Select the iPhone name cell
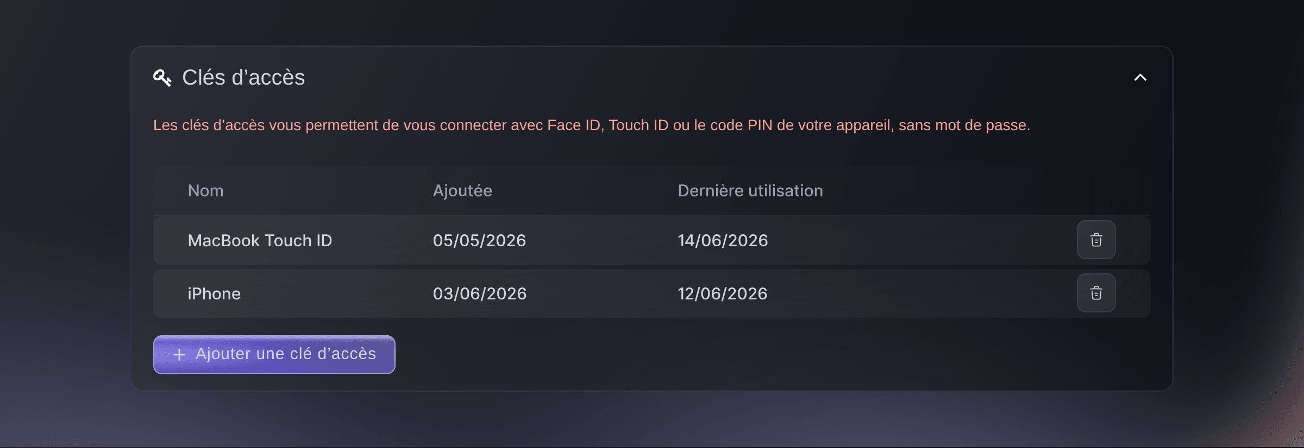 pyautogui.click(x=214, y=293)
